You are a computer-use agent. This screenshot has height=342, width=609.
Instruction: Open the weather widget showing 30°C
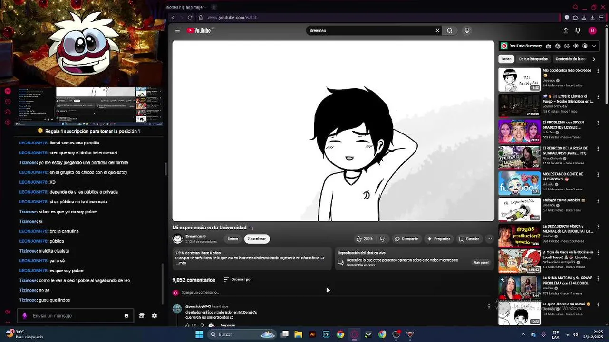pos(24,334)
